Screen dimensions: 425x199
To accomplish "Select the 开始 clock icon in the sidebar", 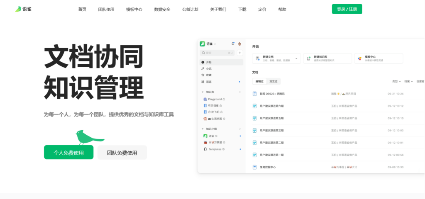I will 203,62.
